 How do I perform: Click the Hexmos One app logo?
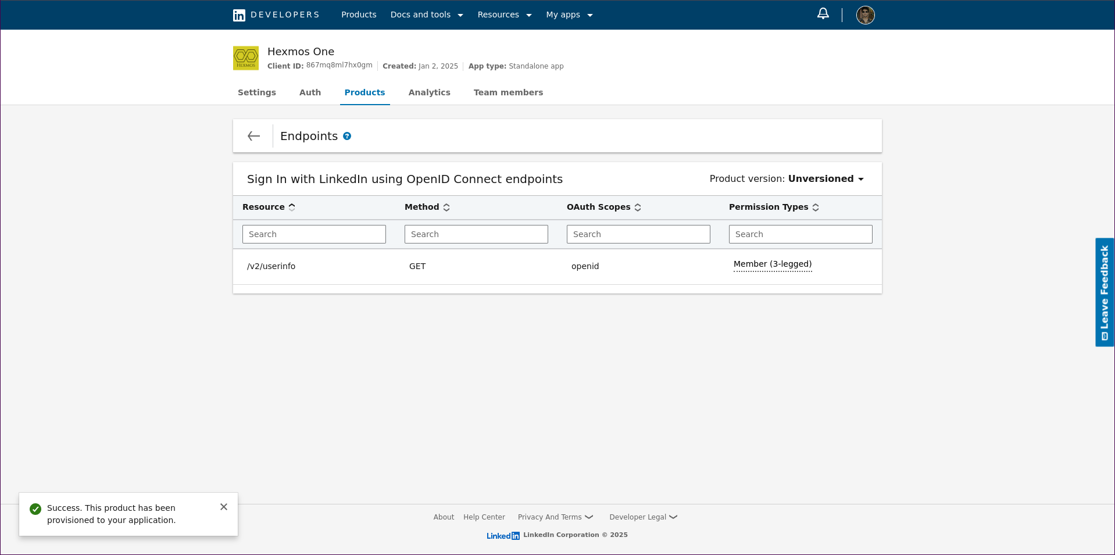(x=246, y=58)
